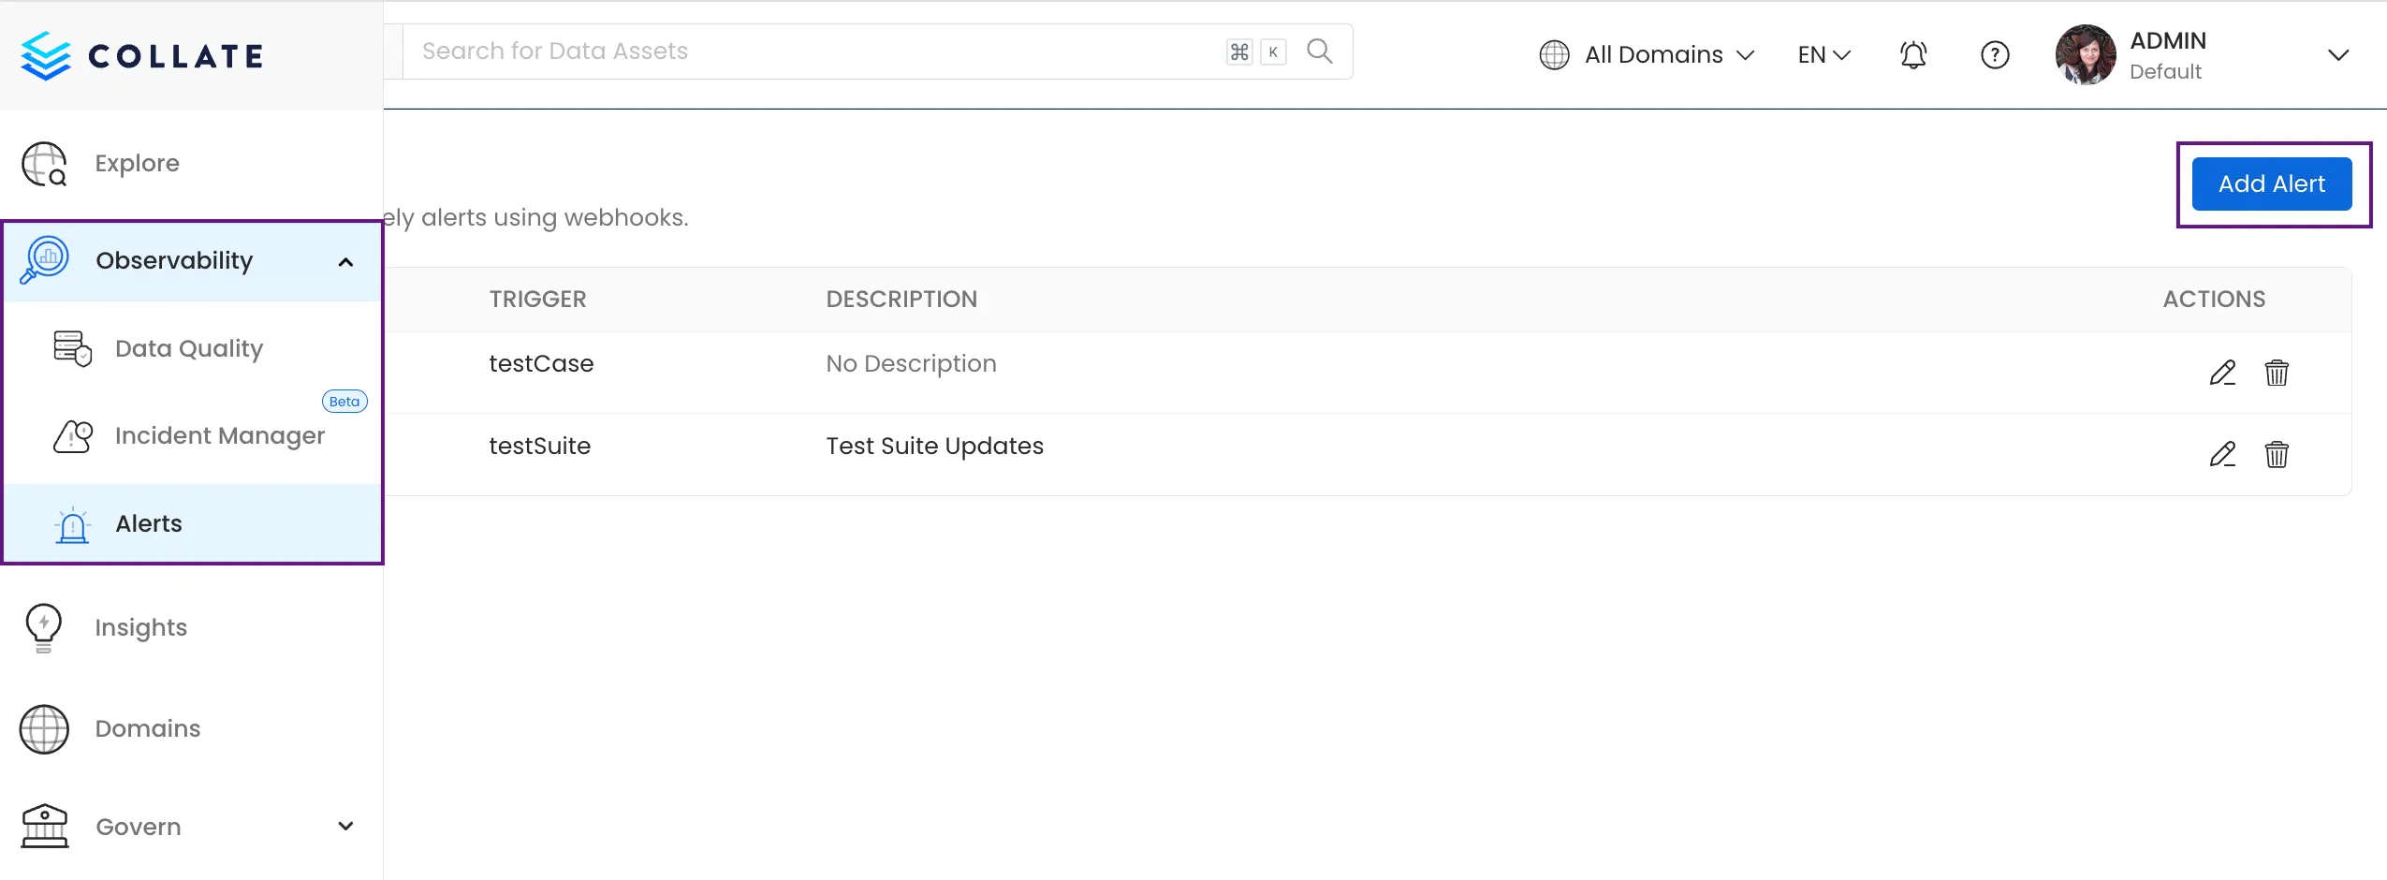Open the All Domains dropdown
Image resolution: width=2387 pixels, height=880 pixels.
(1653, 54)
